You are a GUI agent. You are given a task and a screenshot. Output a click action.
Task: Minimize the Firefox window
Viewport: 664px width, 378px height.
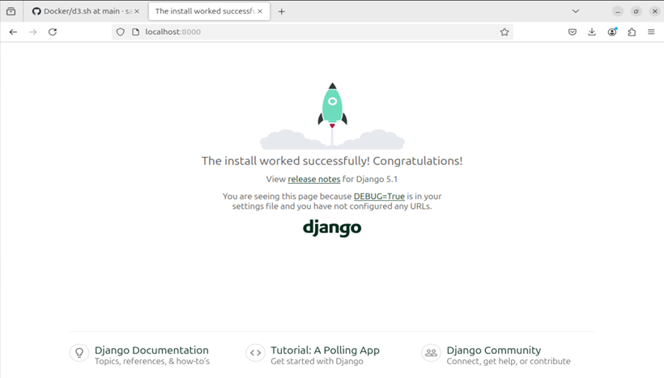(x=618, y=11)
